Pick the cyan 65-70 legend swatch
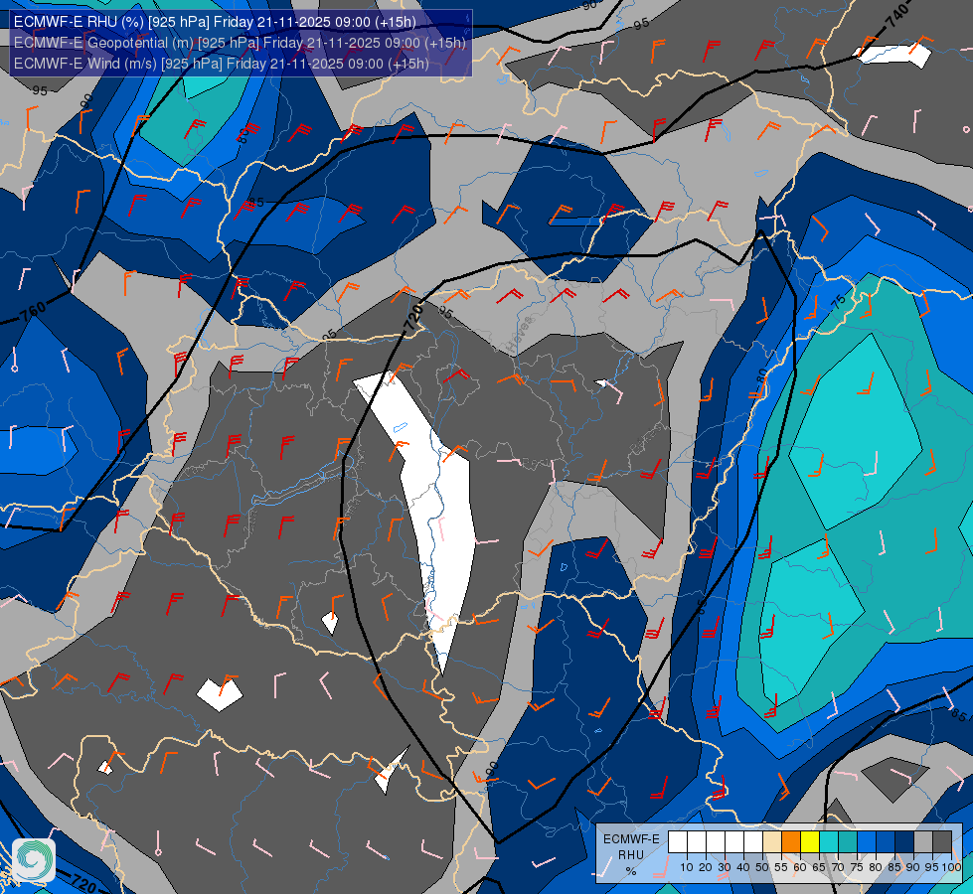The width and height of the screenshot is (973, 894). tap(829, 842)
